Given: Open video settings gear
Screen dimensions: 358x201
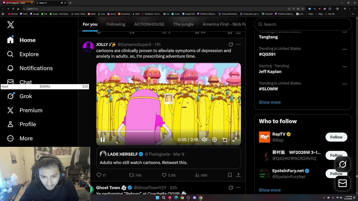Looking at the screenshot, I should click(215, 140).
